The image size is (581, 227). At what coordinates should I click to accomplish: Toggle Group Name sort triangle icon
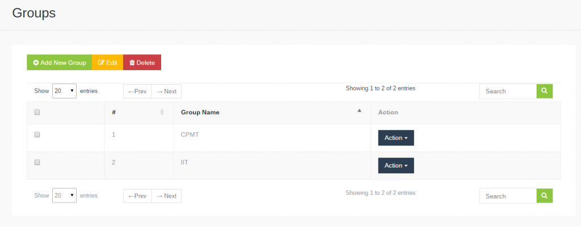click(x=359, y=110)
